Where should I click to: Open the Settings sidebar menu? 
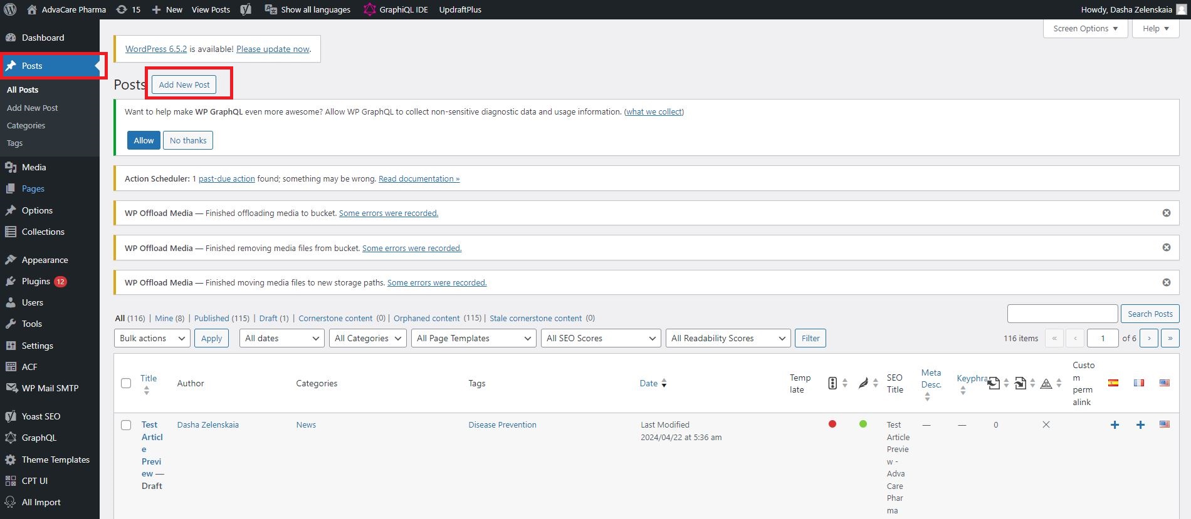tap(37, 346)
